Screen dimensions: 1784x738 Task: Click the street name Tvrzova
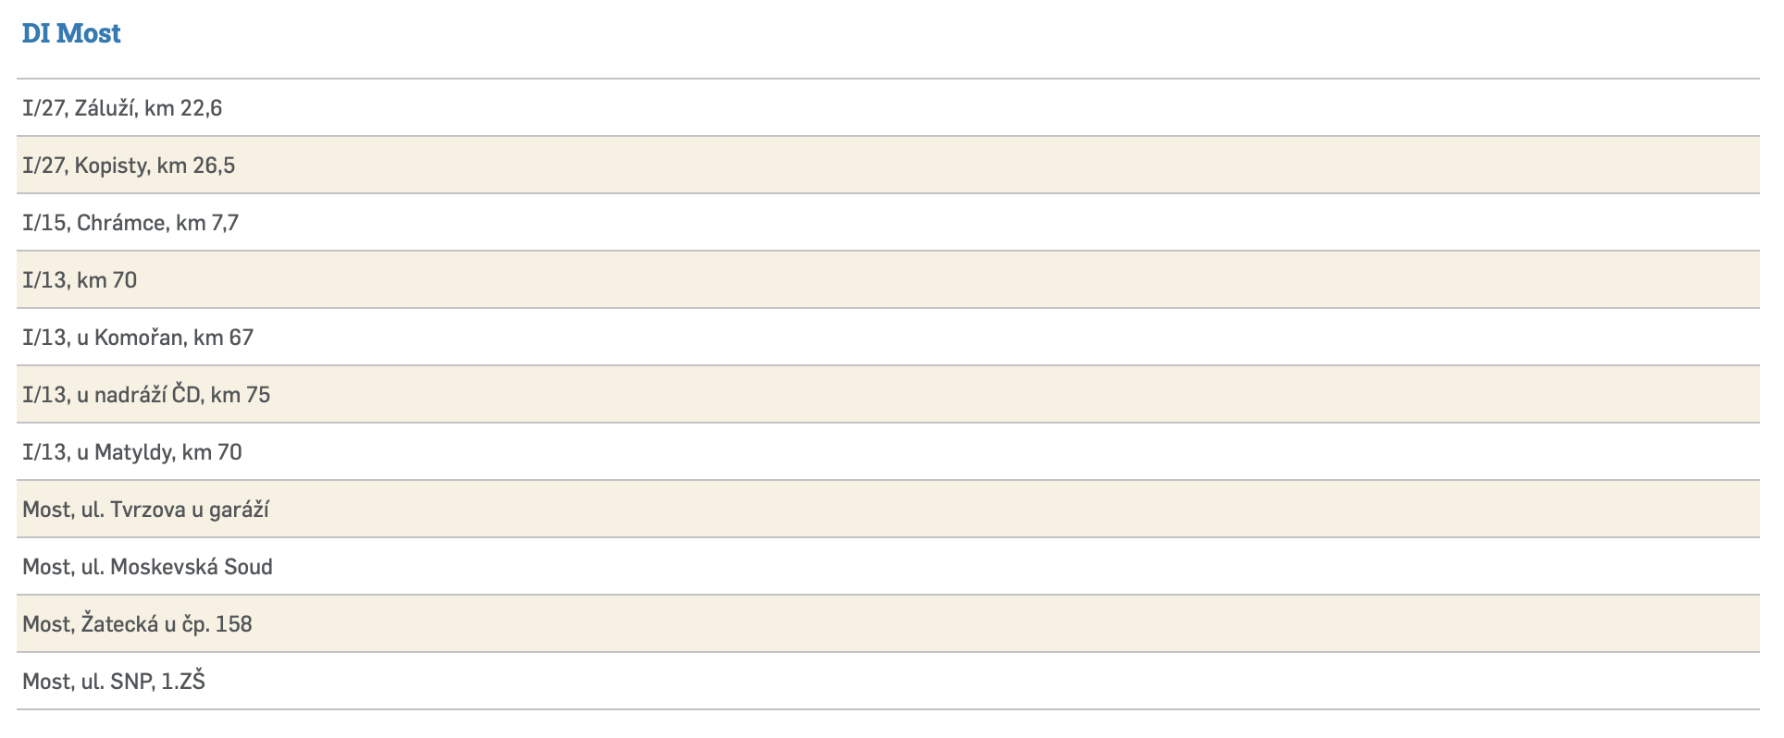(x=148, y=510)
